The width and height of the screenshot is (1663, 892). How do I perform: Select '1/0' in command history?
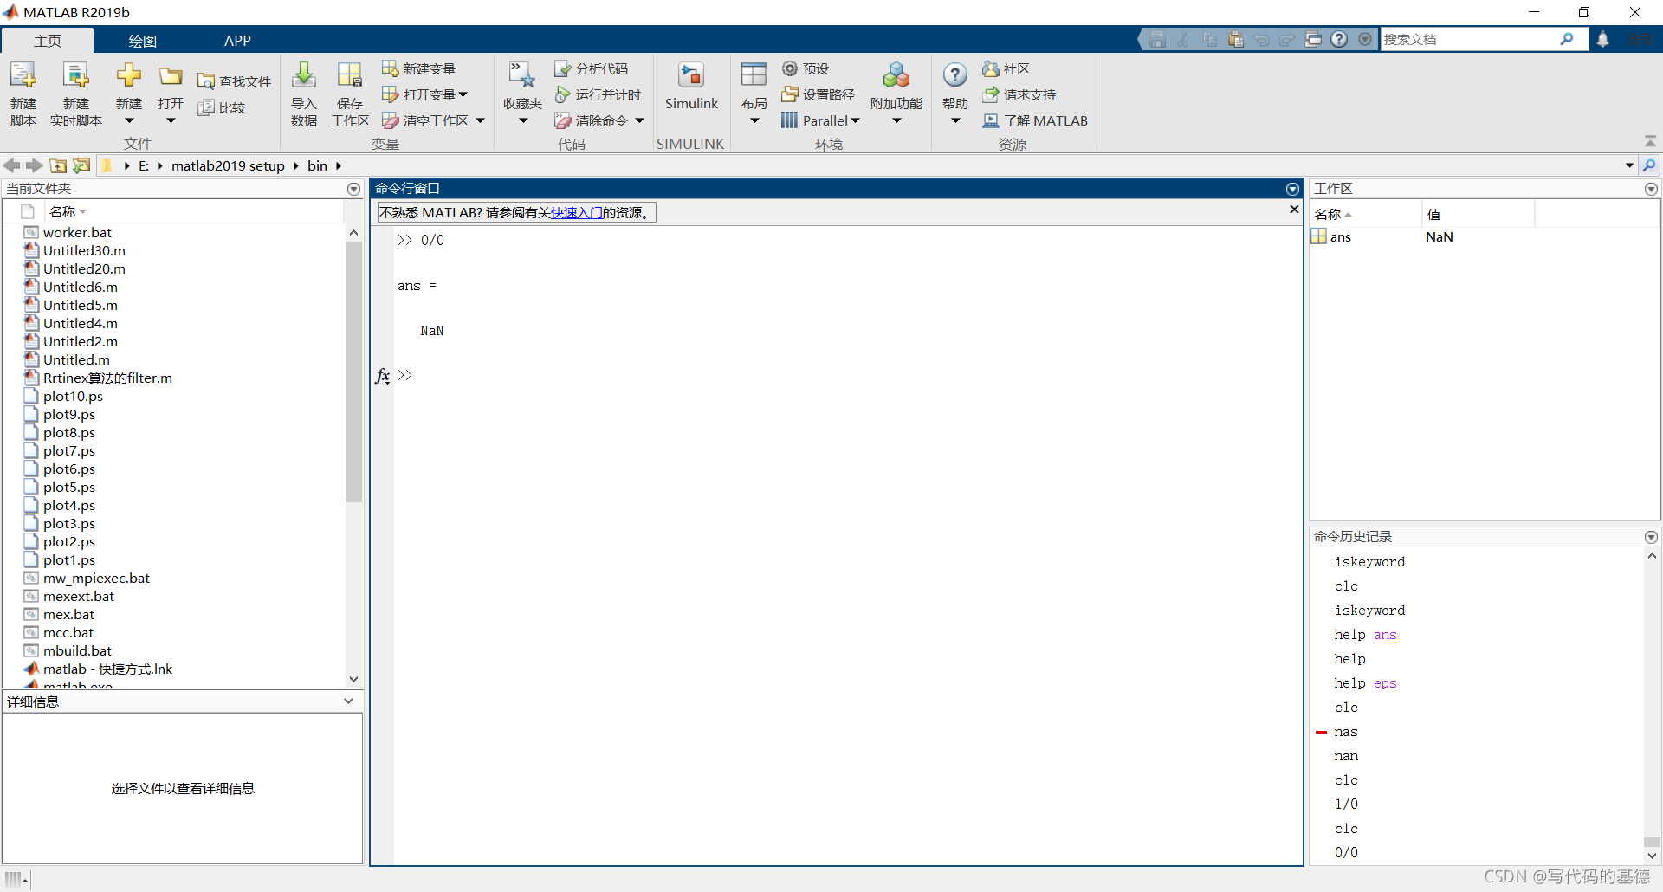(x=1346, y=805)
